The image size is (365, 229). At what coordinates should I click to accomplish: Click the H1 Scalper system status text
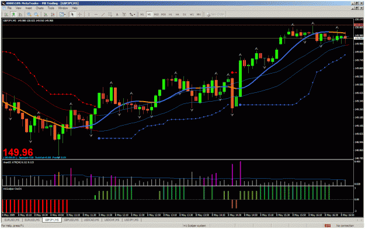(195, 225)
